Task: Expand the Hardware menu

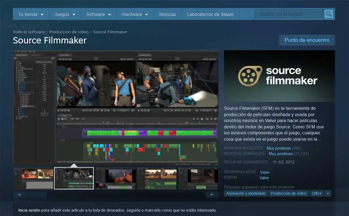Action: click(x=135, y=14)
